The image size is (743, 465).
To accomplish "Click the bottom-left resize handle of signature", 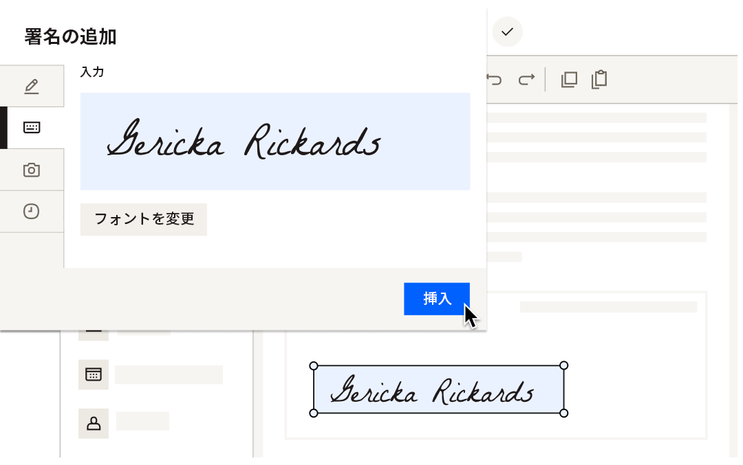I will [x=314, y=413].
